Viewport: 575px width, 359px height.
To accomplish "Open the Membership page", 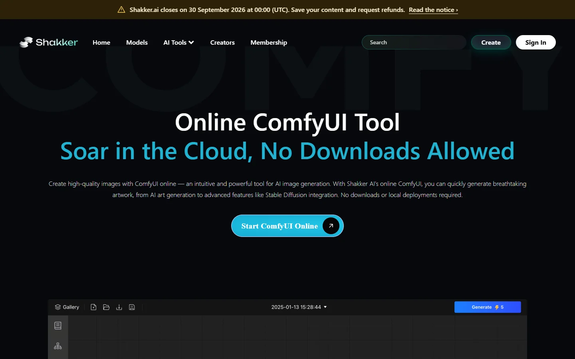I will pyautogui.click(x=269, y=42).
